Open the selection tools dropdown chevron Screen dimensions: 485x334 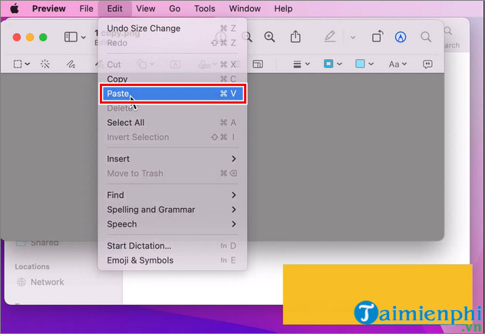coord(28,64)
